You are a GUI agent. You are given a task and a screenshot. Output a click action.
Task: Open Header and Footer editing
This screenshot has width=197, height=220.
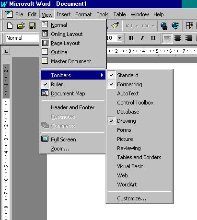click(73, 107)
